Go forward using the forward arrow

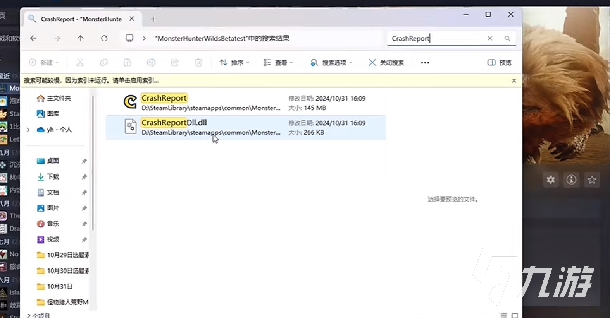(57, 38)
